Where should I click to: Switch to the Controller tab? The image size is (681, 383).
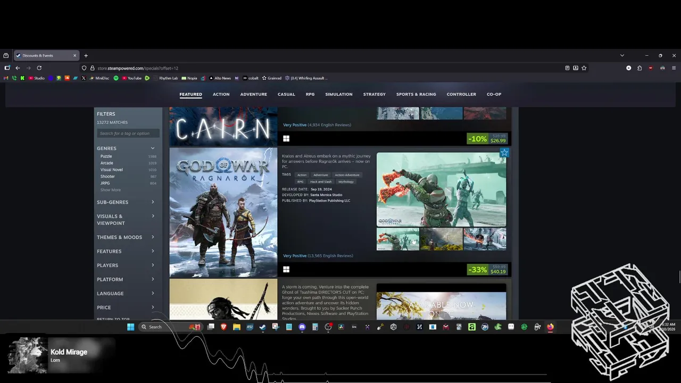[461, 94]
